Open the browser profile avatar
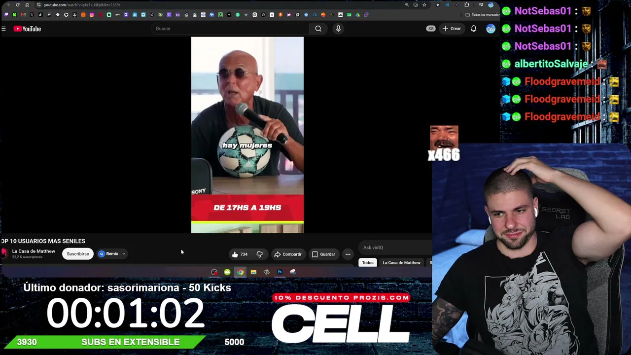This screenshot has width=631, height=355. click(x=491, y=5)
